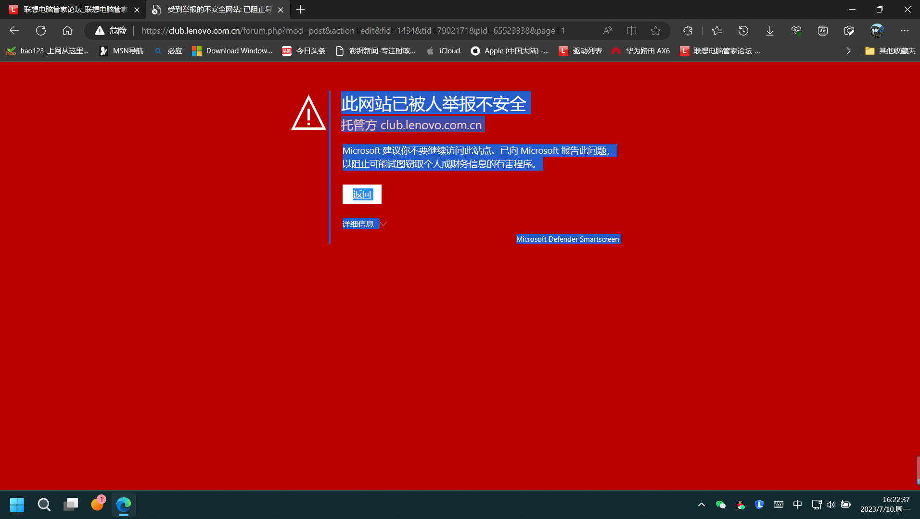This screenshot has width=920, height=519.
Task: Open Settings and more menu
Action: [905, 31]
